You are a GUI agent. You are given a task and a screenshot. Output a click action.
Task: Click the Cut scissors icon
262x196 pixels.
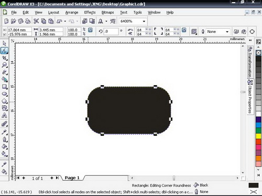click(x=36, y=21)
